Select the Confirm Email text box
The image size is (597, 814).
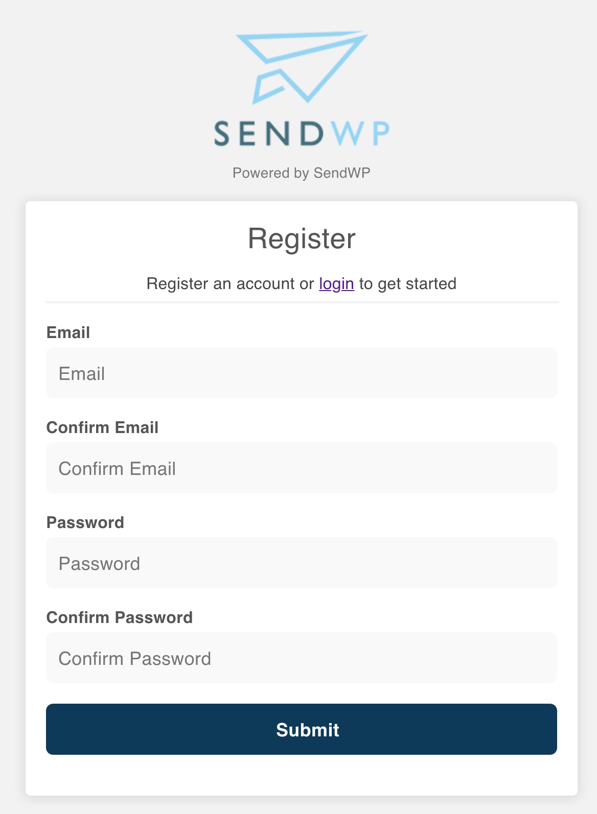click(302, 468)
